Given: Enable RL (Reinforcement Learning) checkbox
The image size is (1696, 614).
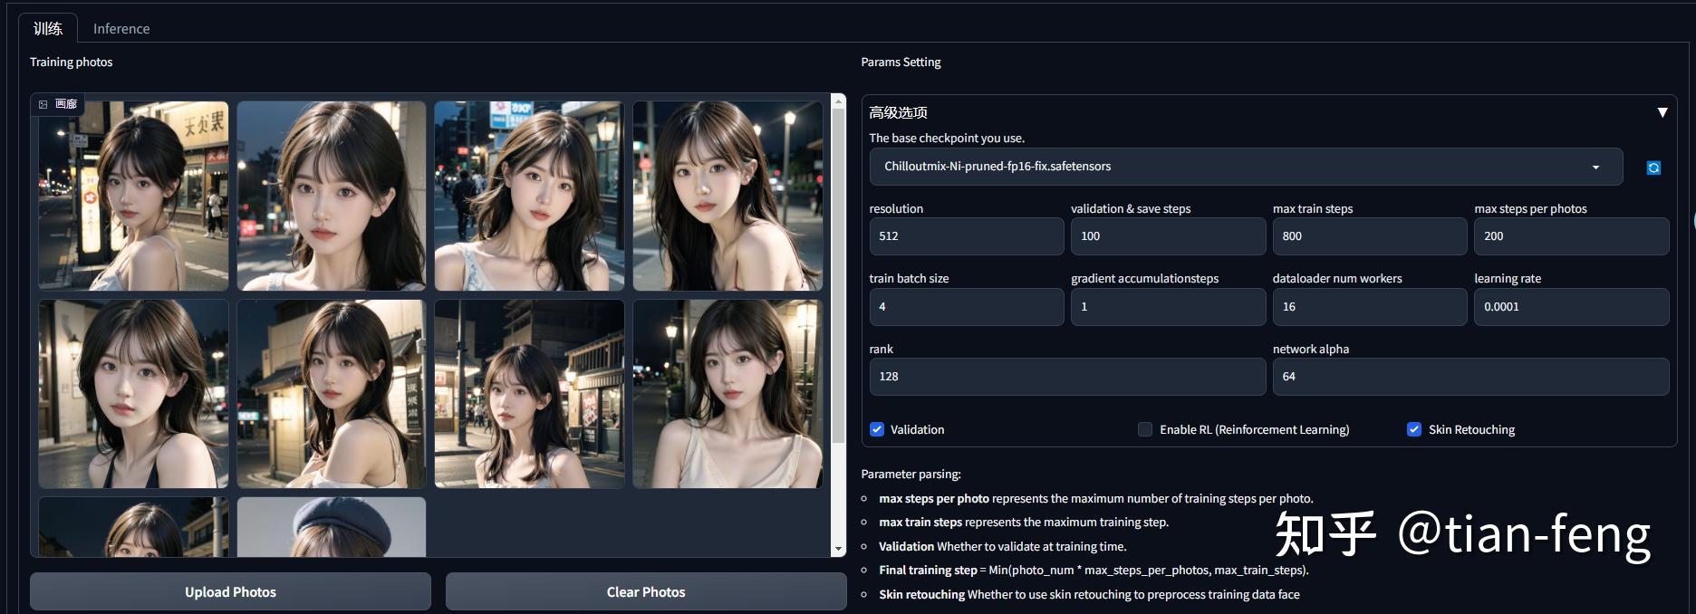Looking at the screenshot, I should pyautogui.click(x=1145, y=429).
